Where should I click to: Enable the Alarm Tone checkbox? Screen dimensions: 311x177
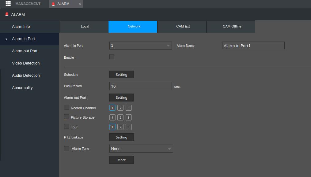pos(66,149)
